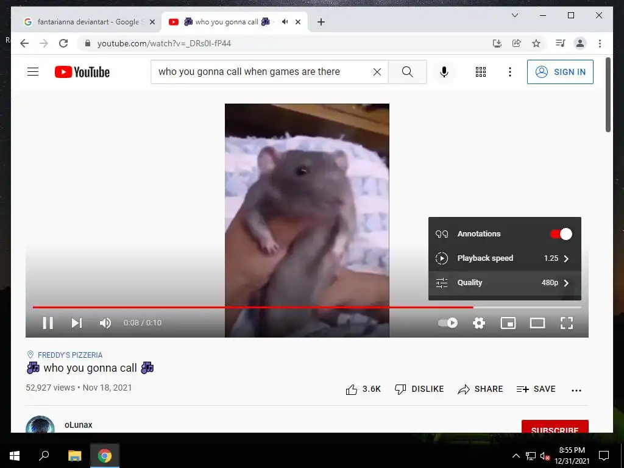Open YouTube settings three-dot menu
This screenshot has width=624, height=468.
[x=510, y=72]
